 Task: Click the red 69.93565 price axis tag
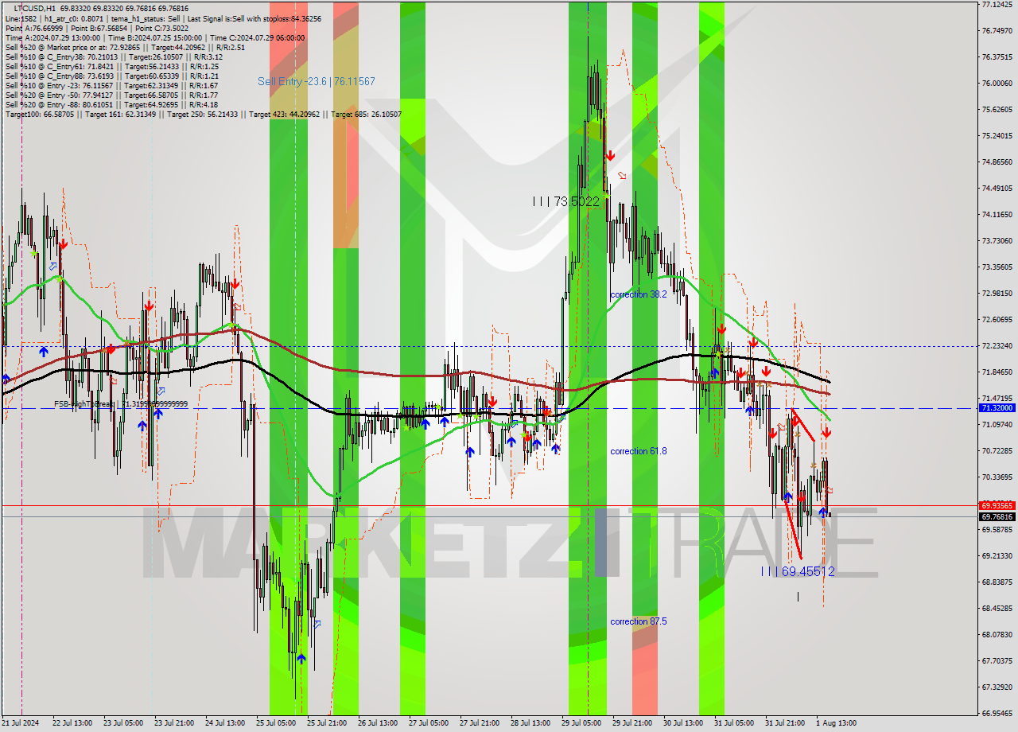point(997,505)
